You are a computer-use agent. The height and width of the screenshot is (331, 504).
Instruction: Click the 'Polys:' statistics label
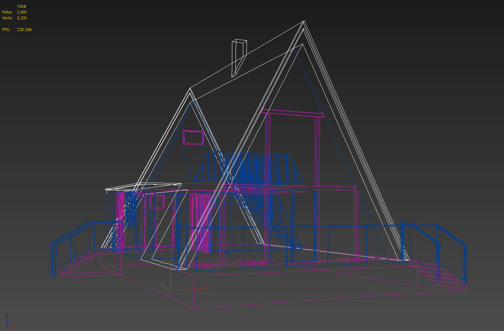click(7, 12)
